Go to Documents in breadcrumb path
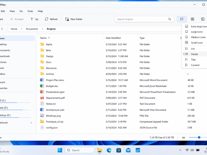The image size is (207, 155). click(32, 29)
